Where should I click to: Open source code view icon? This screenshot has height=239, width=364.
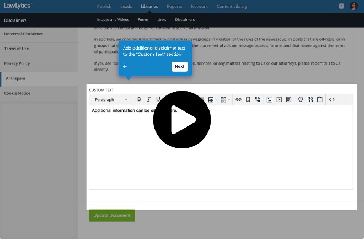[x=331, y=99]
